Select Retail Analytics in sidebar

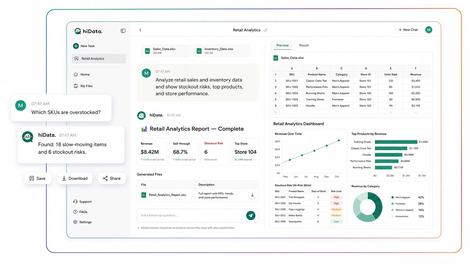point(99,58)
